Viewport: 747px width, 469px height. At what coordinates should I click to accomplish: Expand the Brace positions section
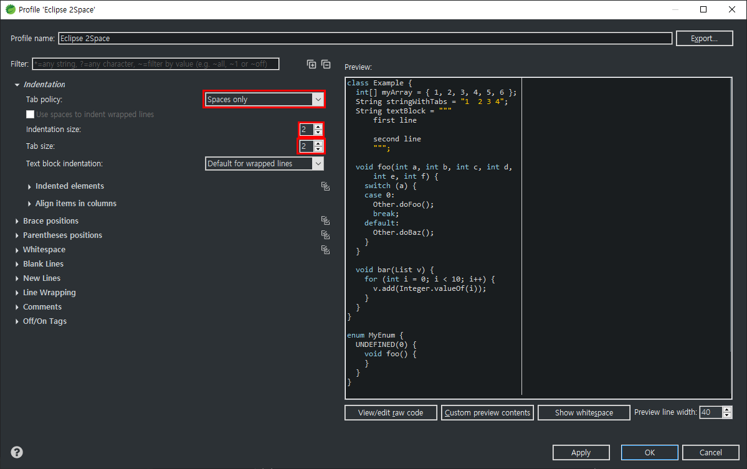coord(17,221)
